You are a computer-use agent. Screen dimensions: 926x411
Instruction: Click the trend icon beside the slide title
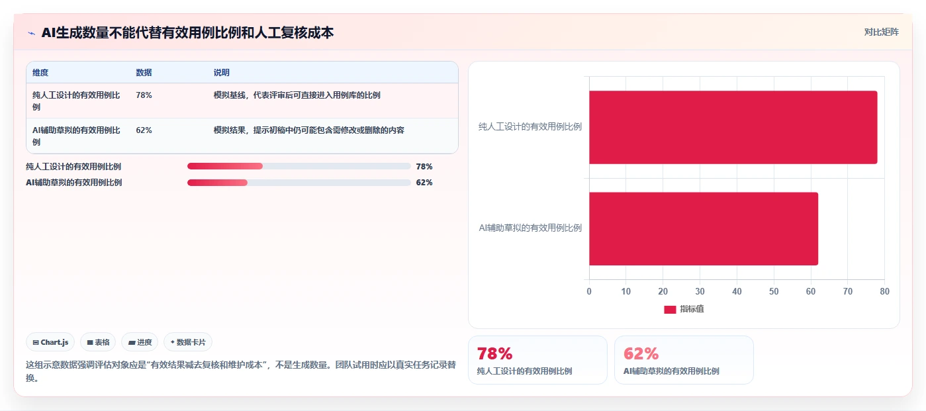point(31,32)
